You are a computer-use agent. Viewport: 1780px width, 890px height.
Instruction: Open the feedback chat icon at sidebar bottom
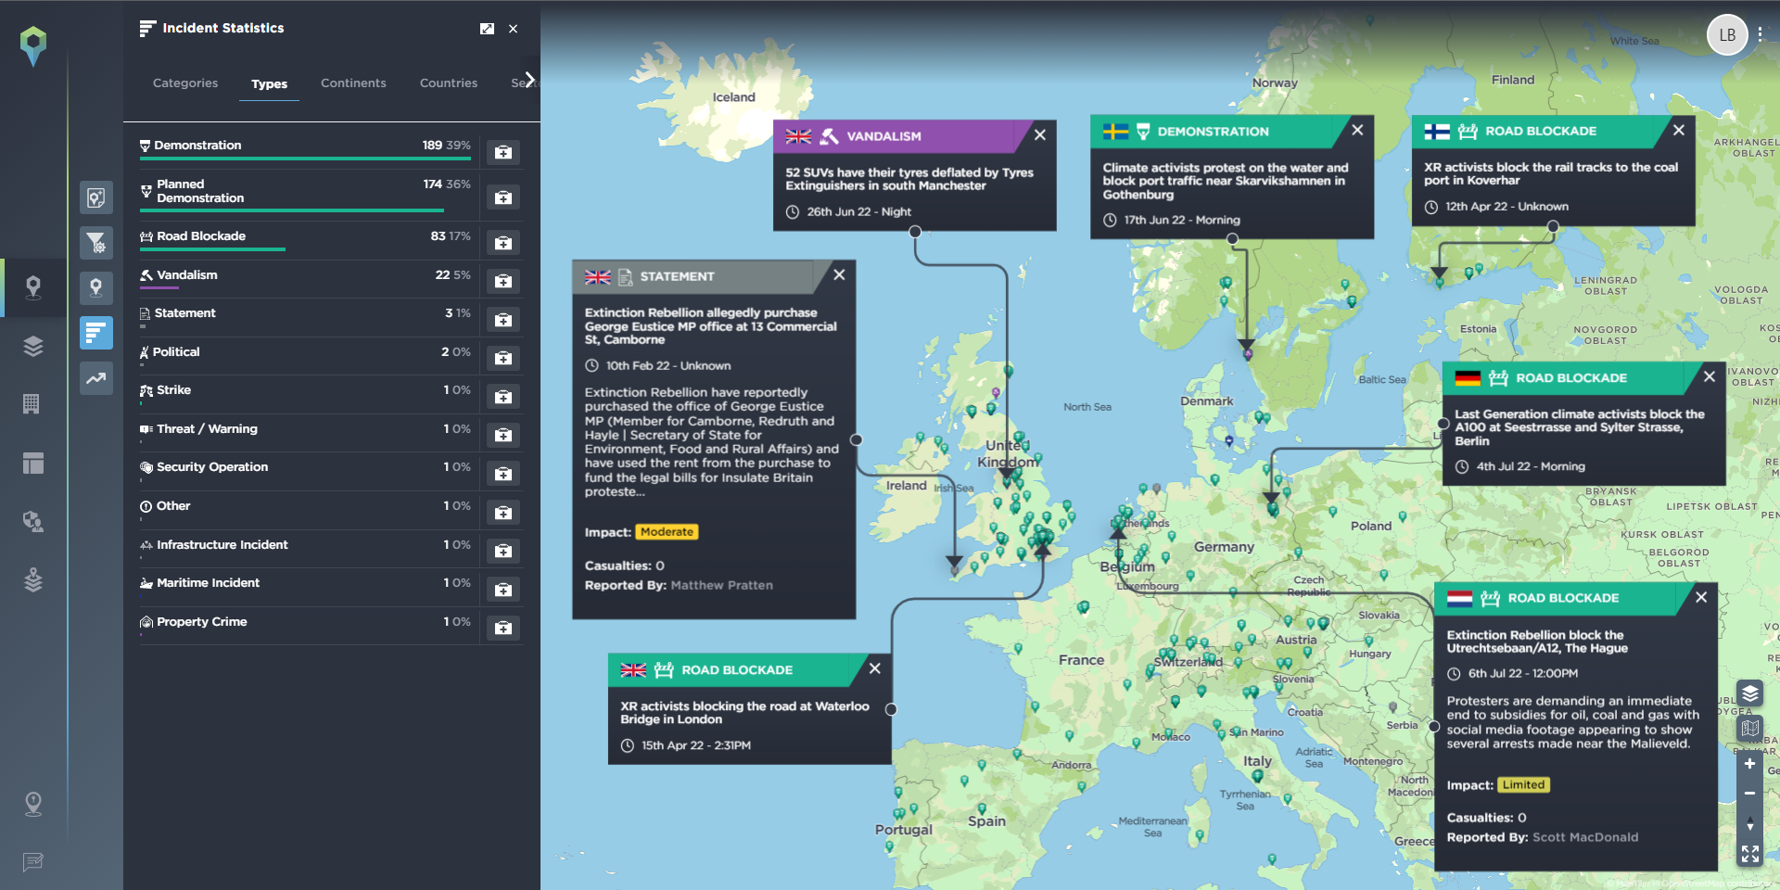coord(33,862)
